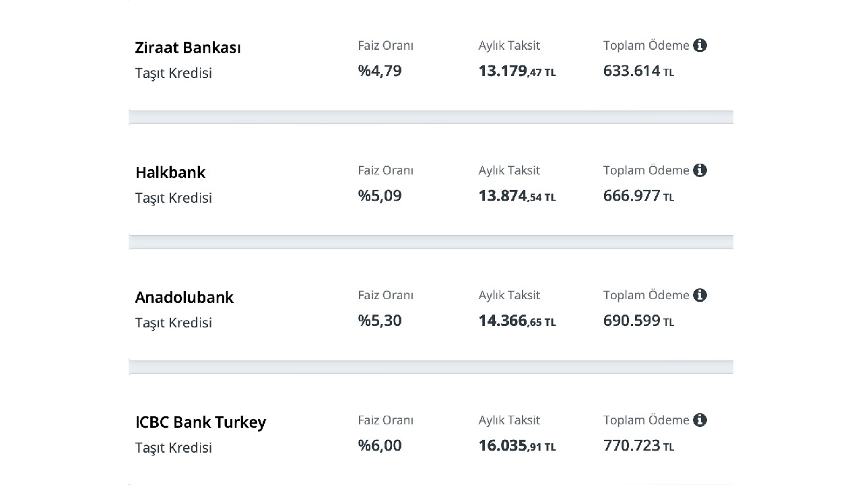Viewport: 862px width, 485px height.
Task: Click the 13.179,47 TL monthly installment
Action: (517, 71)
